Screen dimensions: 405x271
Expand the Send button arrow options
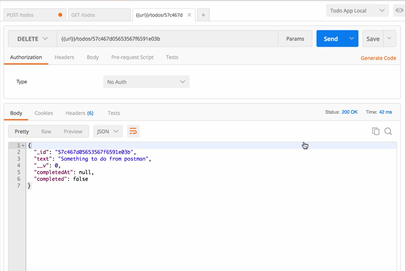(352, 39)
